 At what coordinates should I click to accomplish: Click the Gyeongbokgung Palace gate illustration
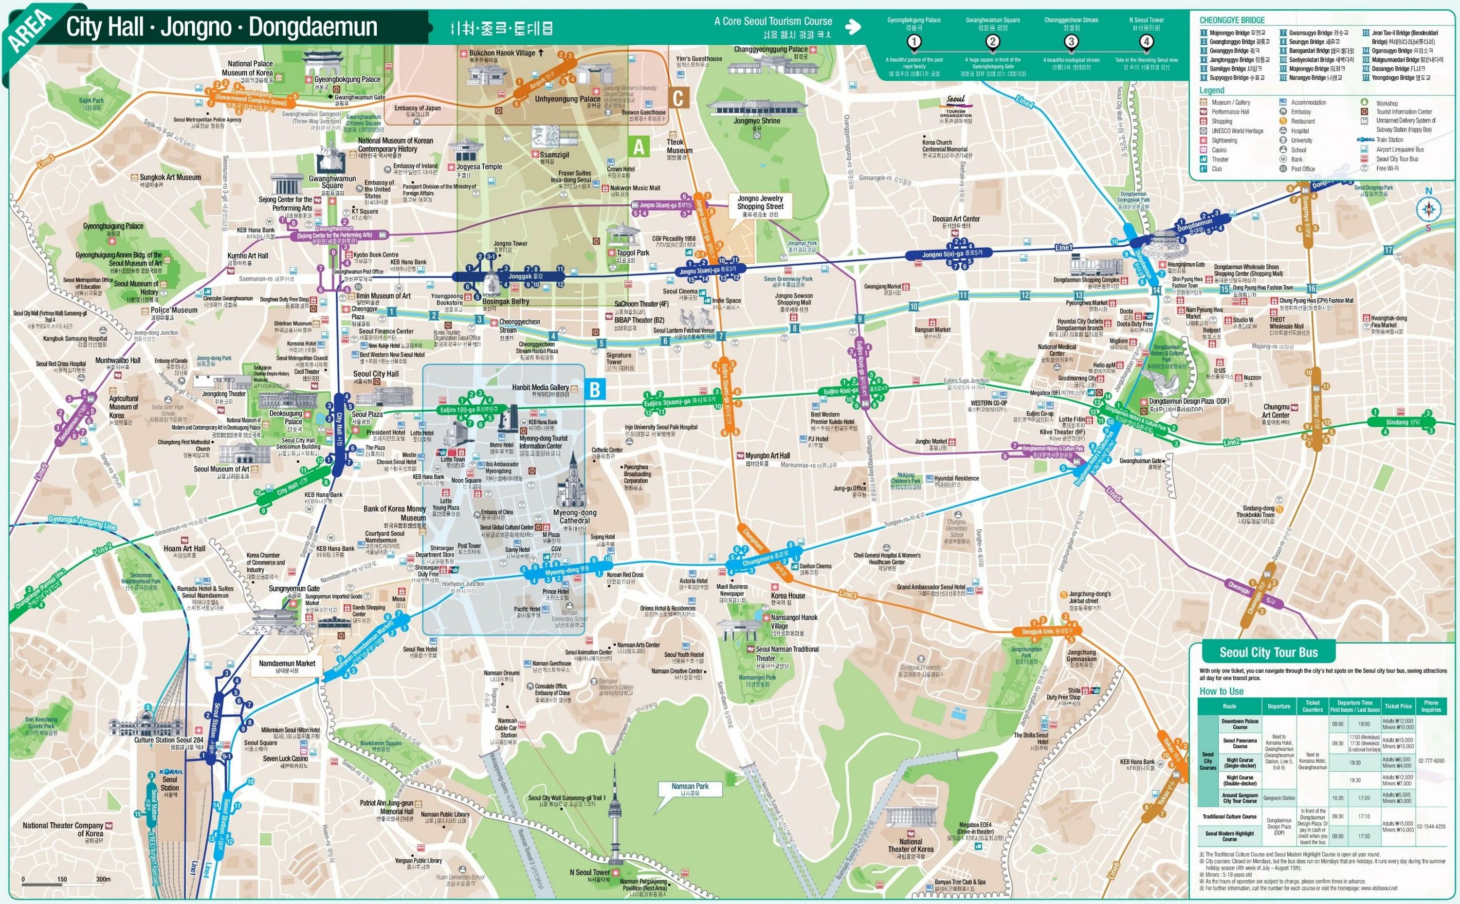point(323,63)
